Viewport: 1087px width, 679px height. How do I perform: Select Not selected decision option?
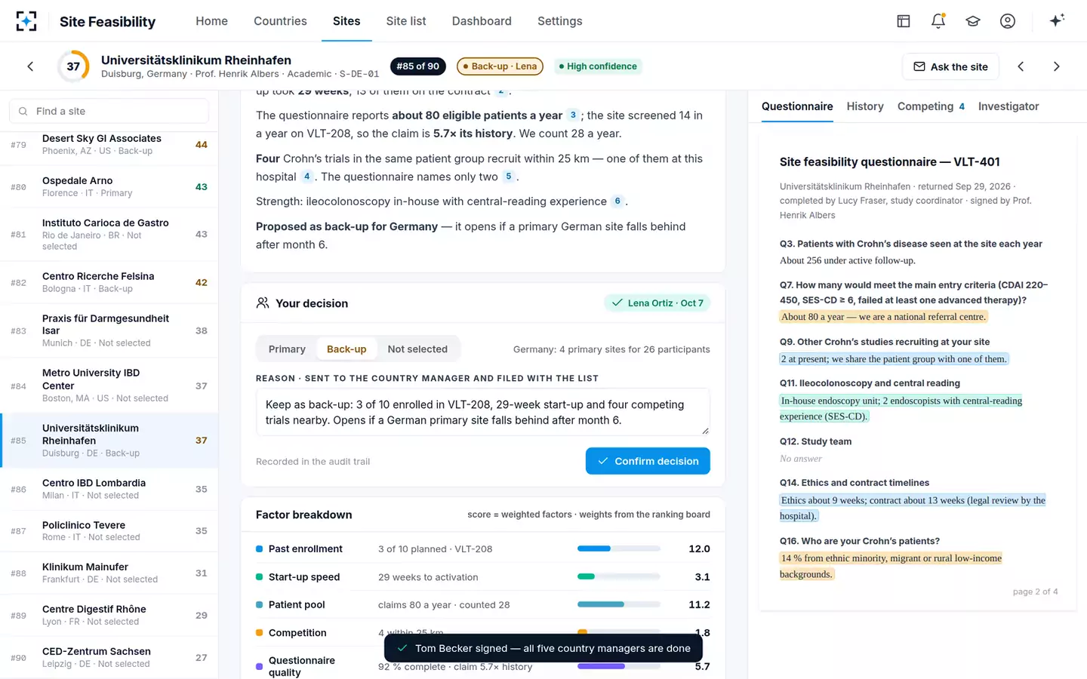pyautogui.click(x=417, y=349)
